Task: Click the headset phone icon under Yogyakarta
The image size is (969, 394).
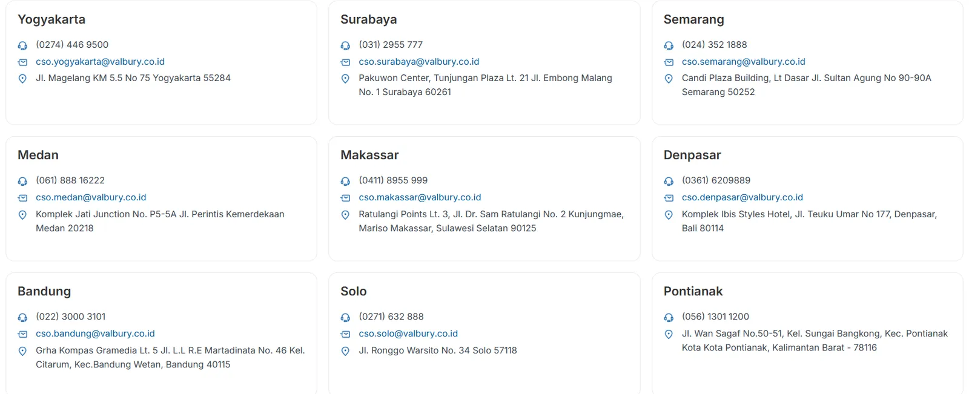Action: pos(22,45)
